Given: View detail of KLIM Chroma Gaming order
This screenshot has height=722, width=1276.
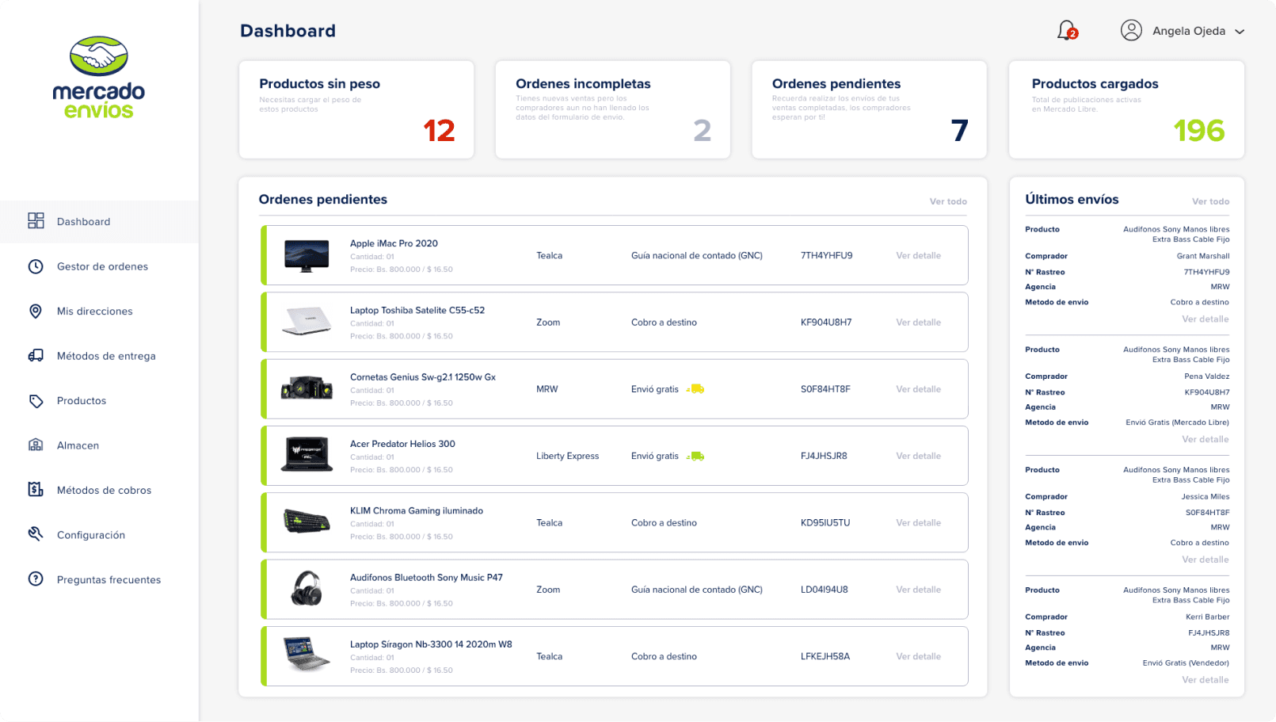Looking at the screenshot, I should (918, 523).
